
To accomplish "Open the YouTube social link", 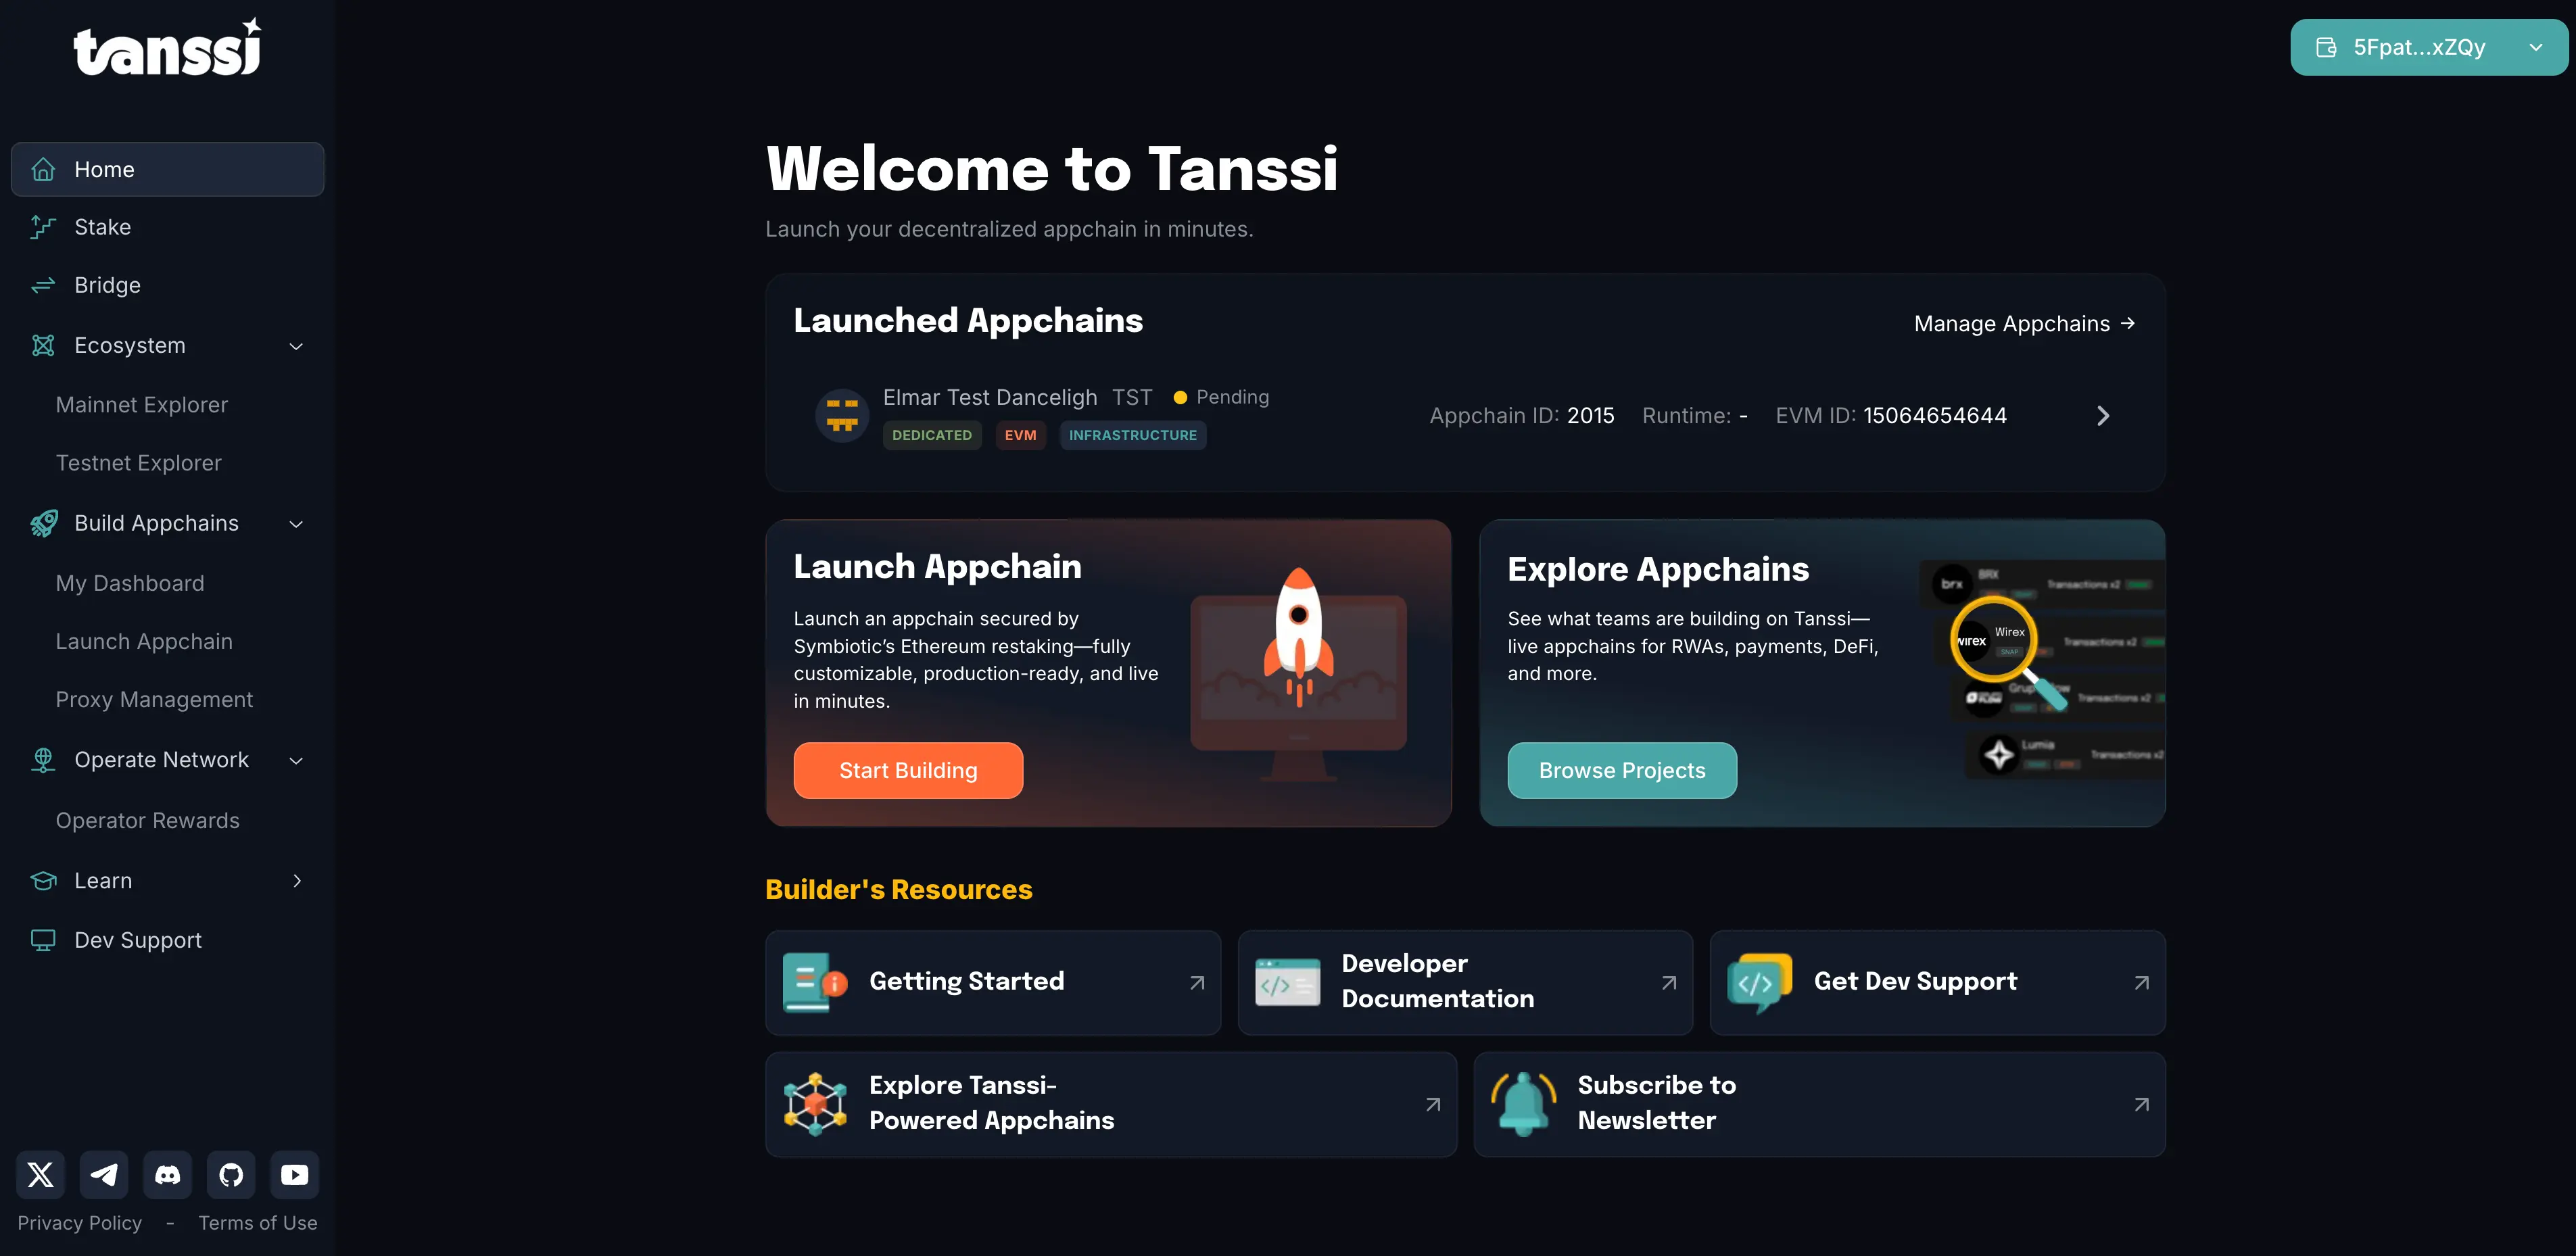I will coord(295,1174).
